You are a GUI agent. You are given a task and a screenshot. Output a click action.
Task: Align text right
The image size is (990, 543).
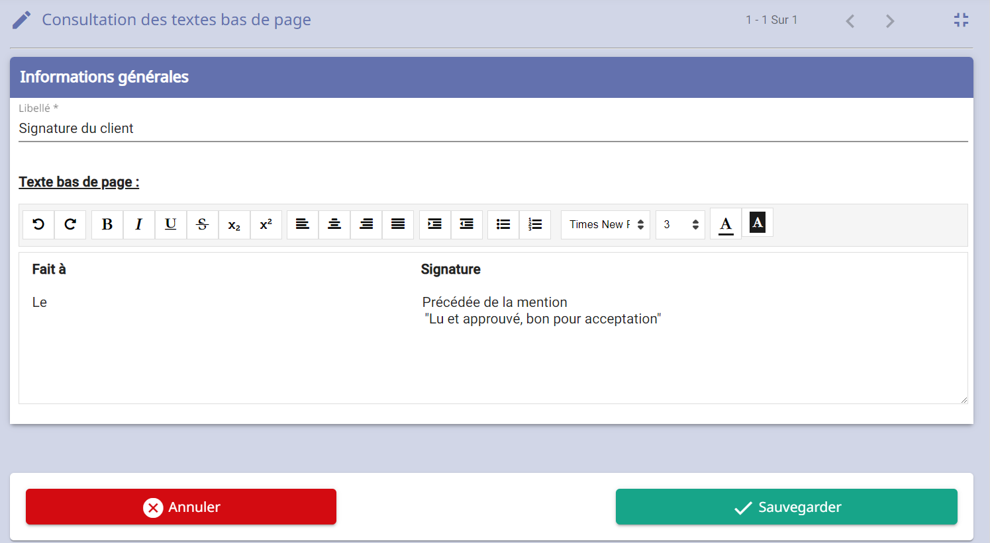coord(366,224)
